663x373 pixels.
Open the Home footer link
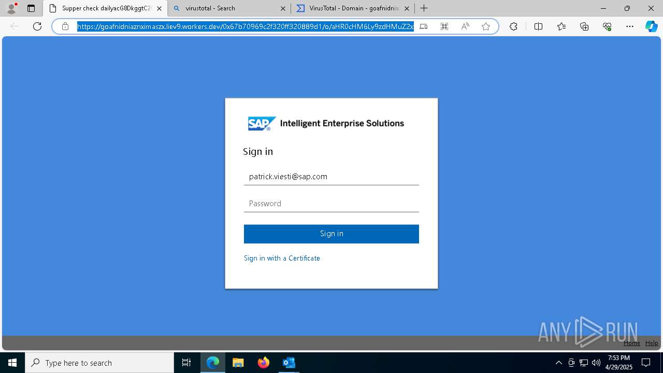pos(631,343)
